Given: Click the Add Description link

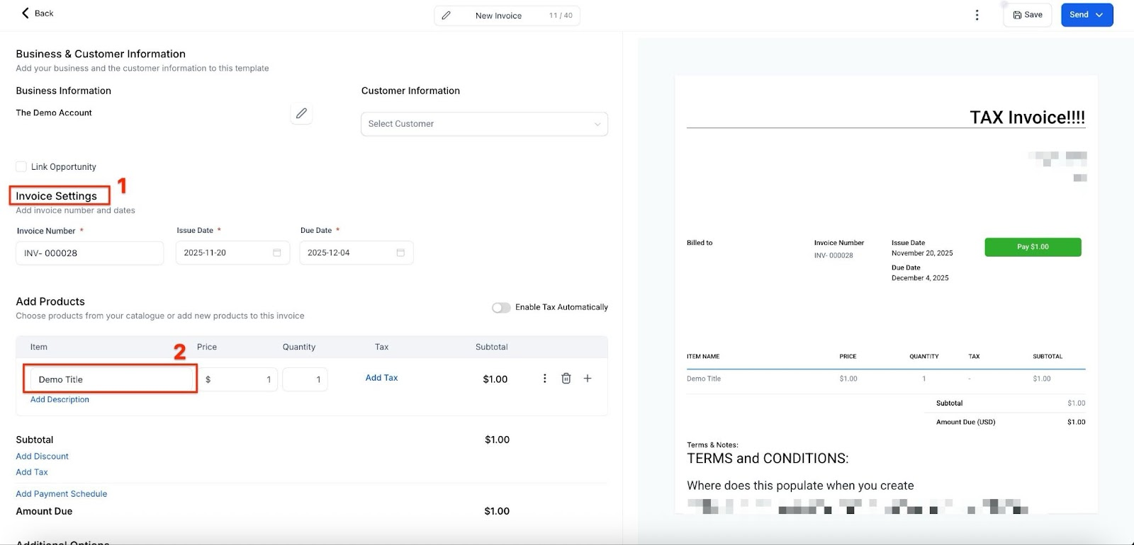Looking at the screenshot, I should pos(60,400).
